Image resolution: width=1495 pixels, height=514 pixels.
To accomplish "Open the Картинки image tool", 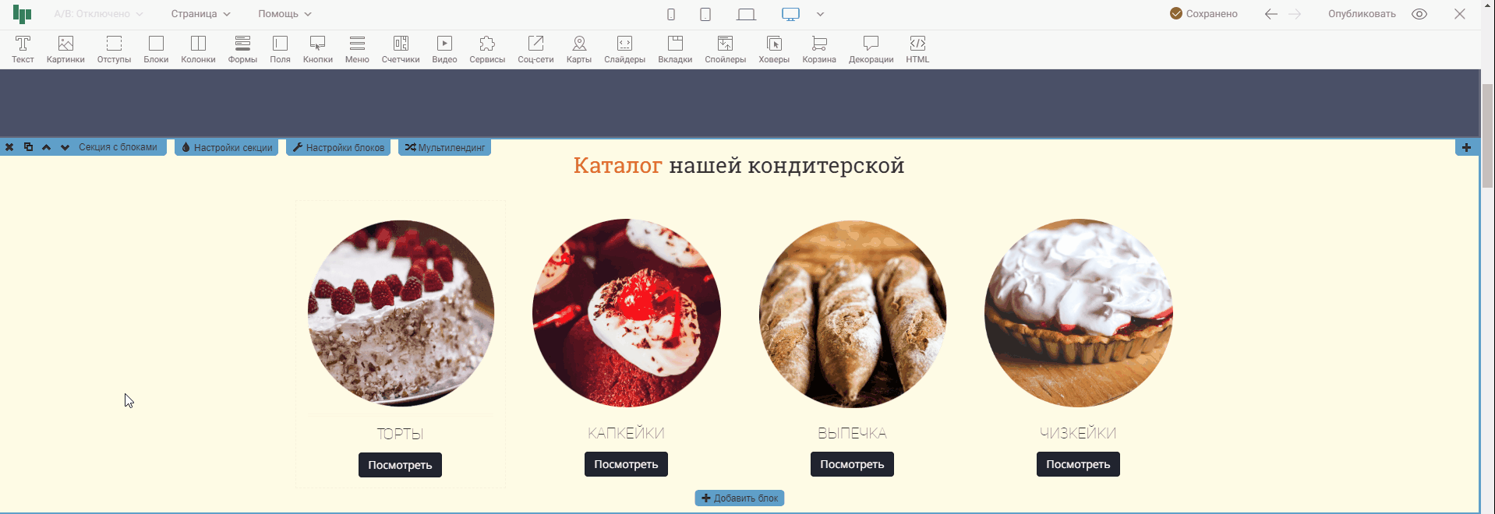I will click(65, 49).
